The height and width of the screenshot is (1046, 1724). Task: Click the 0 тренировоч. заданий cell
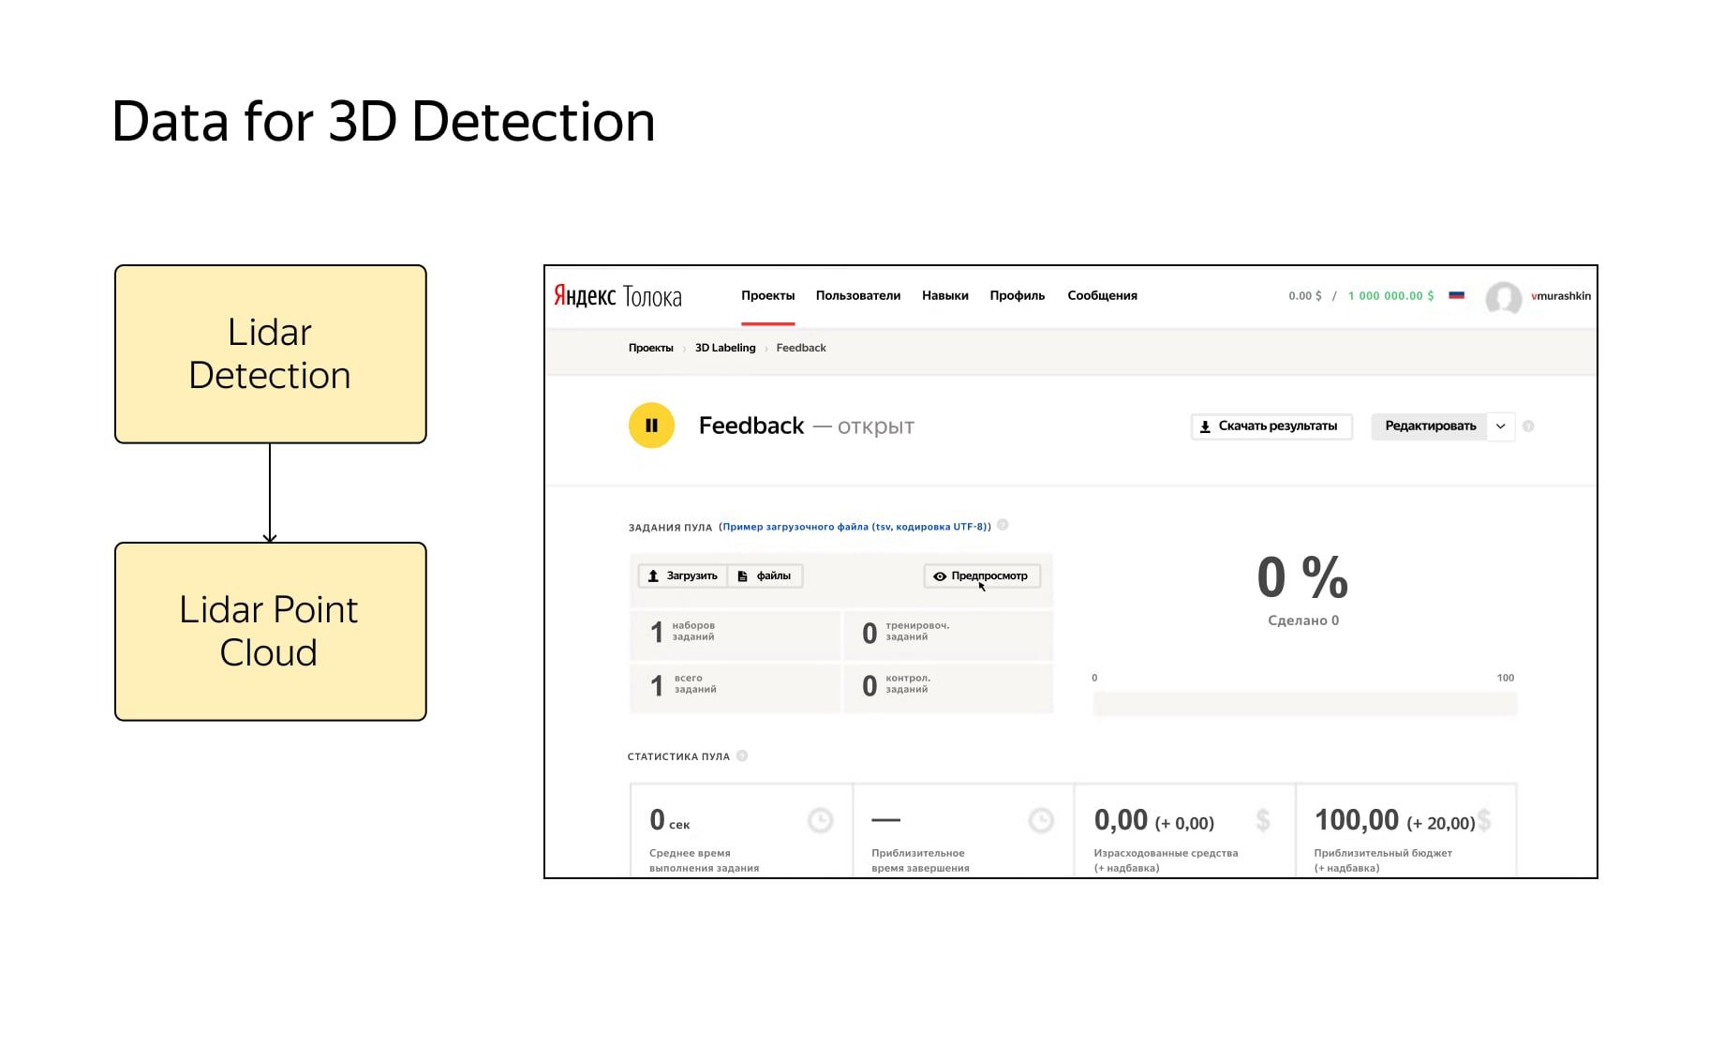(x=948, y=634)
